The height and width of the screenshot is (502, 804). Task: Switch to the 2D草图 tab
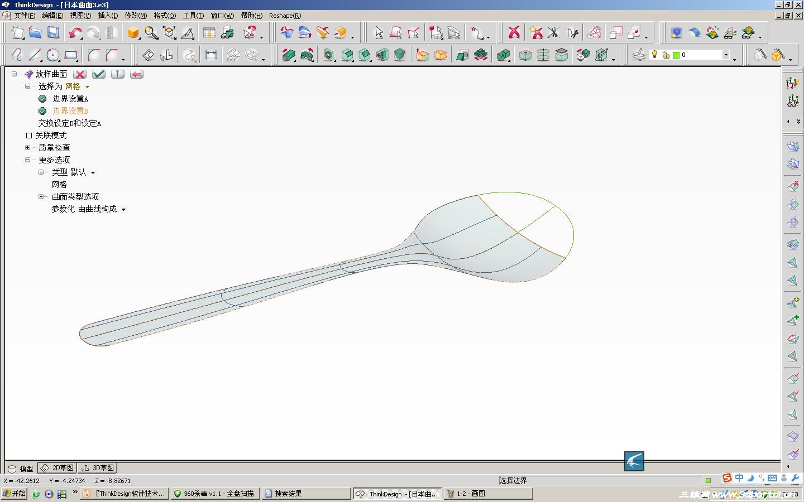coord(58,468)
